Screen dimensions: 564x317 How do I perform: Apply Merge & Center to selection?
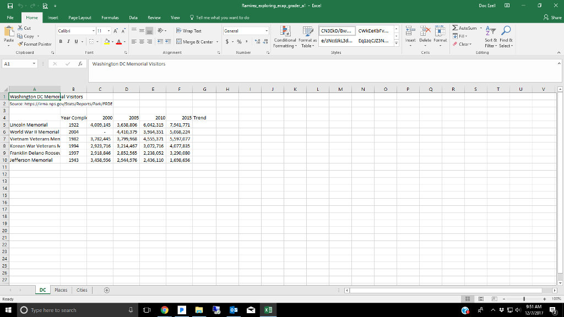(195, 42)
